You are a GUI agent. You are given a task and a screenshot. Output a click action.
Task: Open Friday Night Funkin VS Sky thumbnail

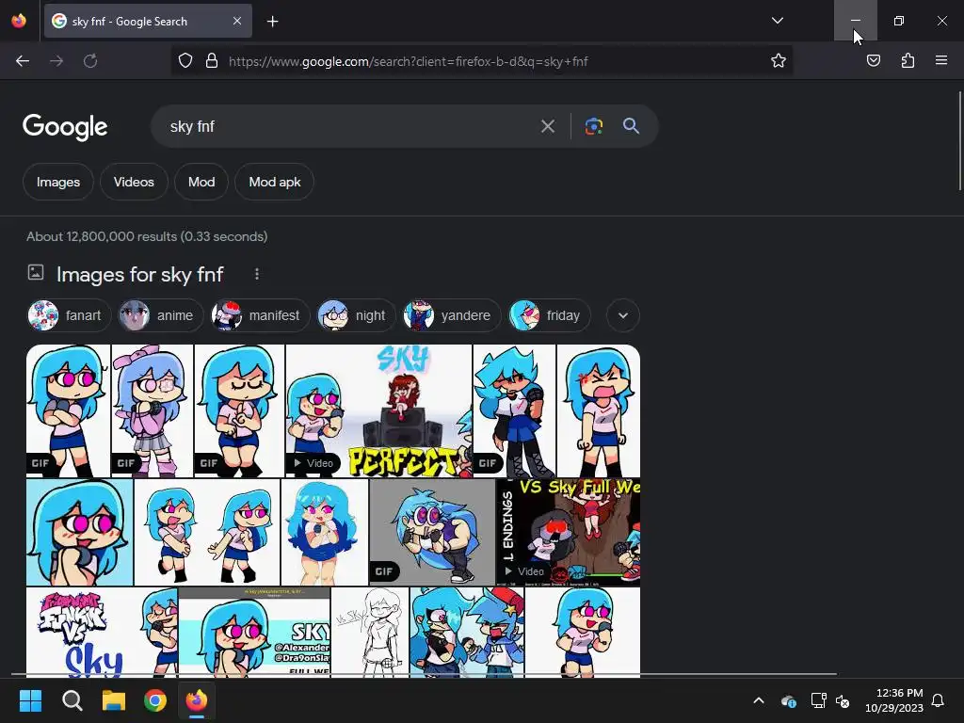click(x=102, y=633)
